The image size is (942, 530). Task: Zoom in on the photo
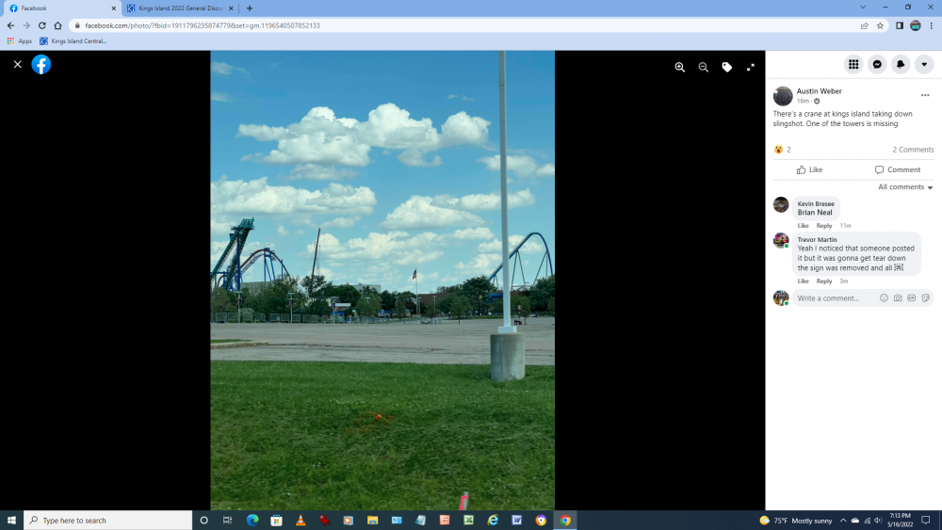[679, 67]
